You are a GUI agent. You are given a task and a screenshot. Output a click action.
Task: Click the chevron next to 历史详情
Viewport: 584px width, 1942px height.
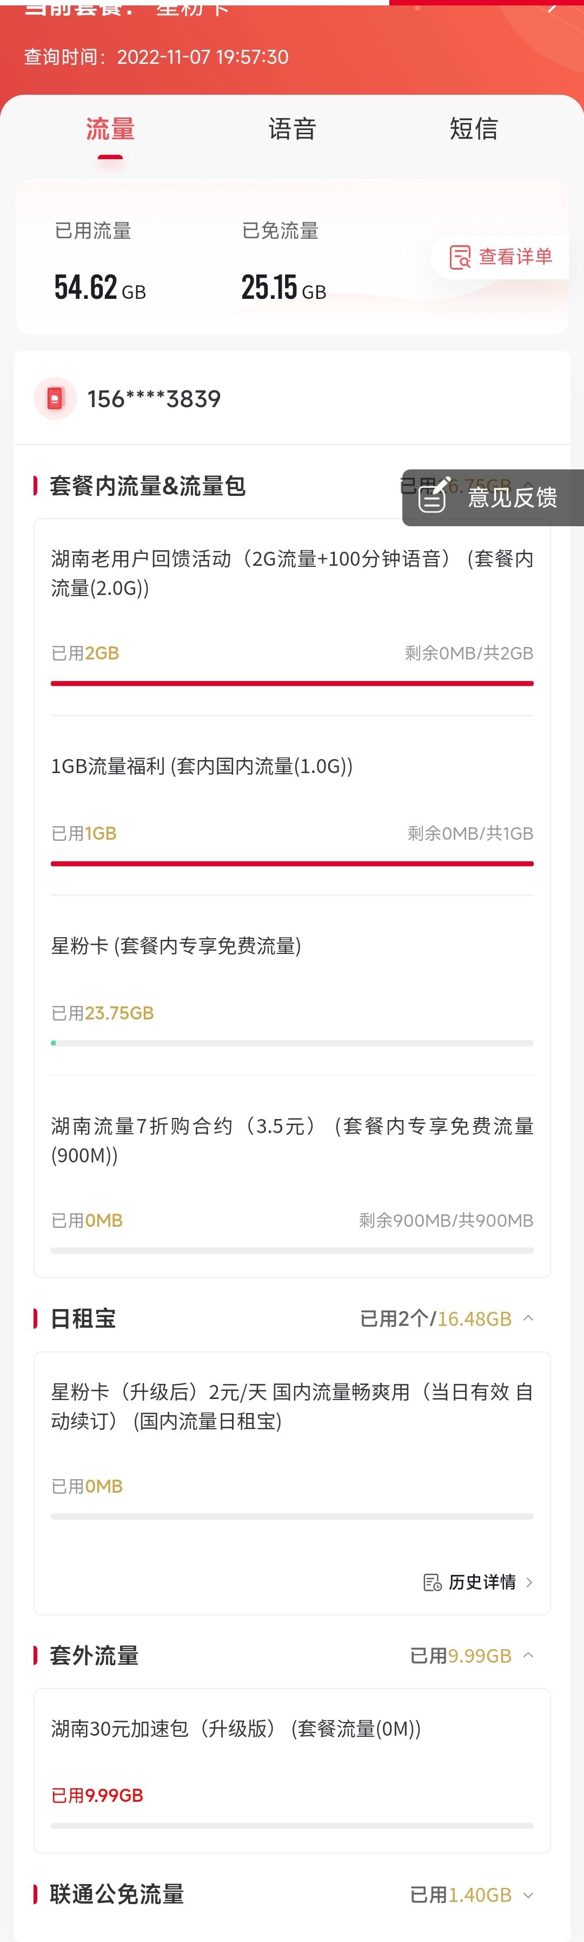tap(529, 1581)
